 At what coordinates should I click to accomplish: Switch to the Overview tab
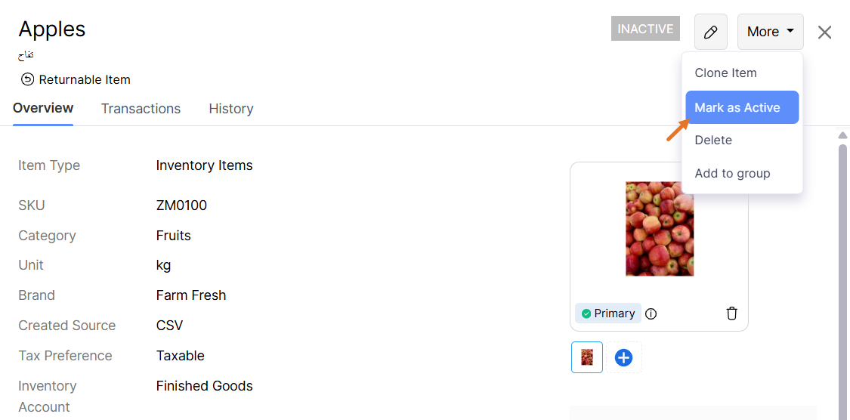[43, 108]
